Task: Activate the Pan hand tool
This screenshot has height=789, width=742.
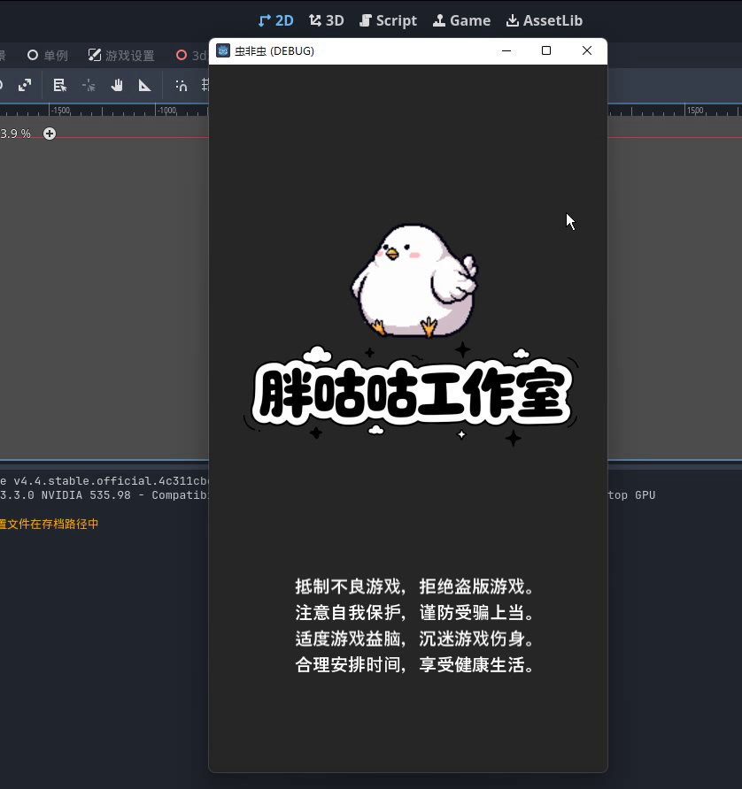Action: tap(117, 86)
